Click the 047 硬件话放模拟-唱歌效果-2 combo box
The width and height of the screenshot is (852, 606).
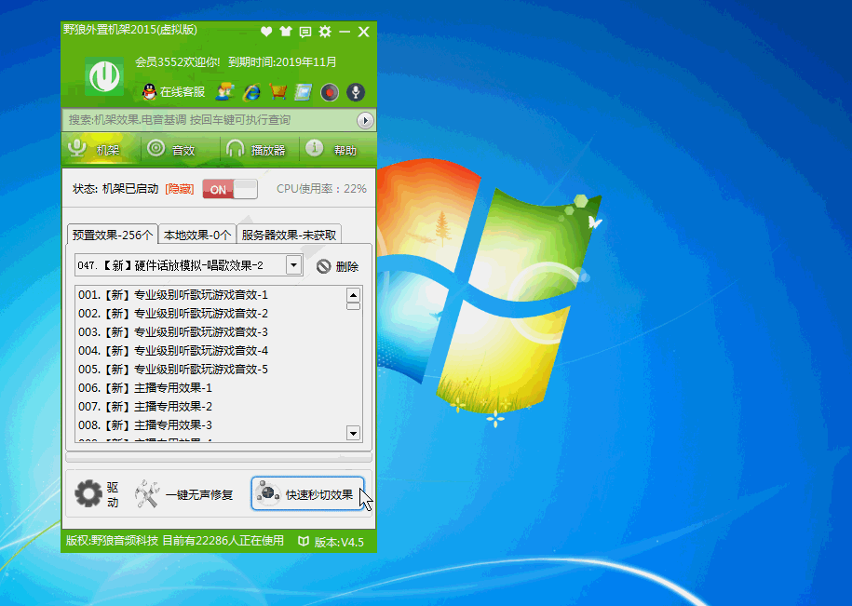point(188,265)
